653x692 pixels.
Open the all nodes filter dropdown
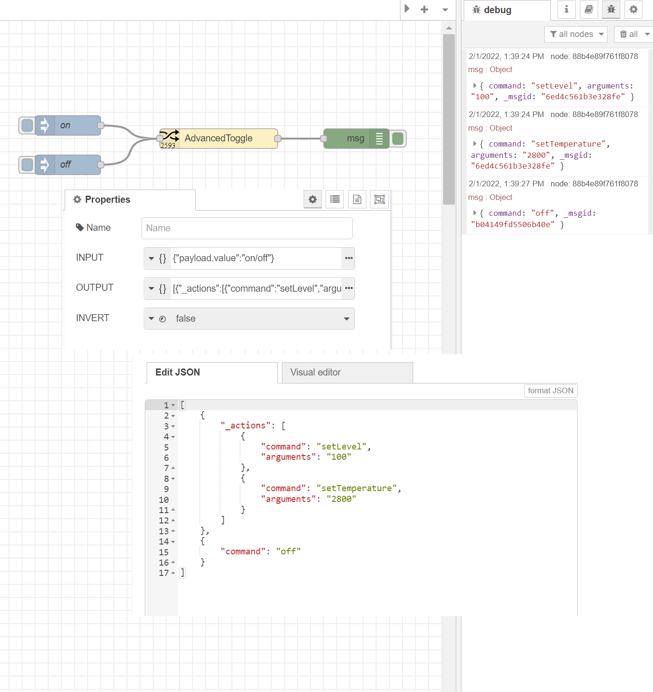click(x=576, y=34)
